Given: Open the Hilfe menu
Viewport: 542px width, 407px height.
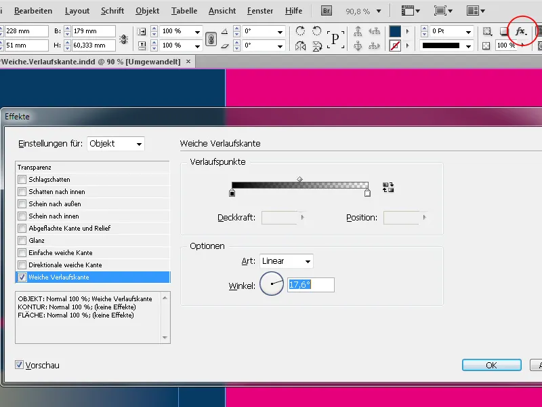Looking at the screenshot, I should [x=293, y=11].
